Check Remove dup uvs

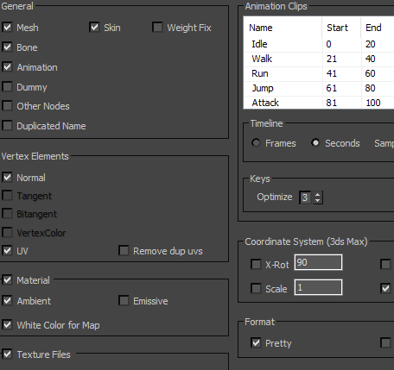124,251
